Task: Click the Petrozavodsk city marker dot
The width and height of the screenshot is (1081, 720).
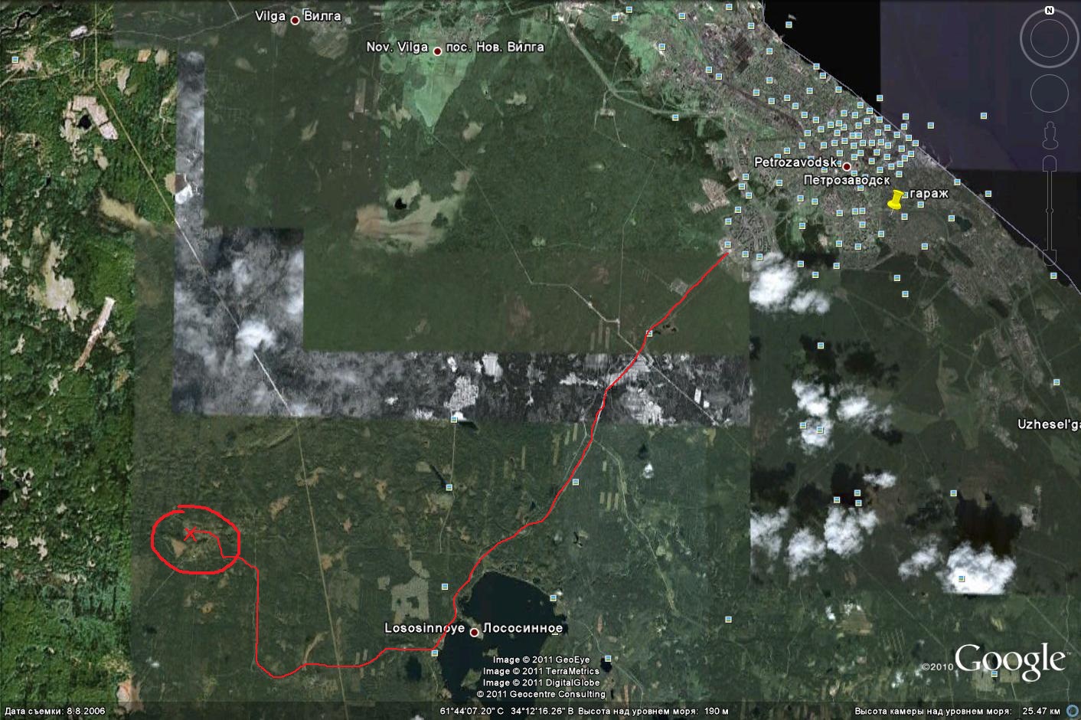Action: [847, 165]
